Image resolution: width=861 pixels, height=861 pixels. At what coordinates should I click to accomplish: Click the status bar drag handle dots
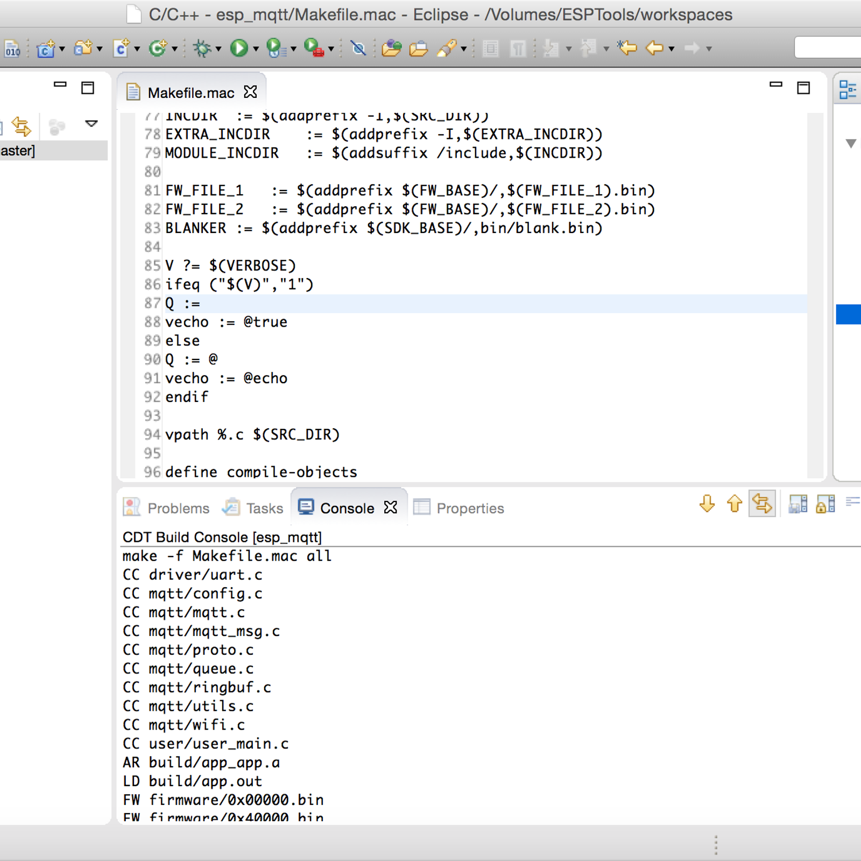point(716,845)
